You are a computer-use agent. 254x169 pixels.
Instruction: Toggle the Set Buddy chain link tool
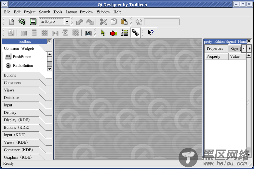[135, 33]
